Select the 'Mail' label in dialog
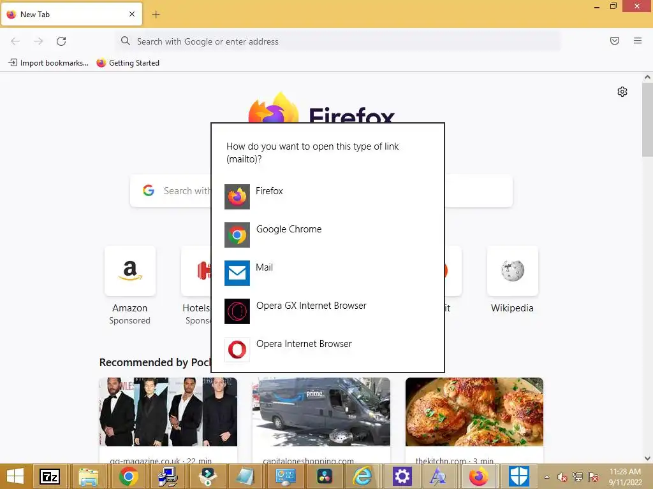This screenshot has width=653, height=489. [x=264, y=267]
